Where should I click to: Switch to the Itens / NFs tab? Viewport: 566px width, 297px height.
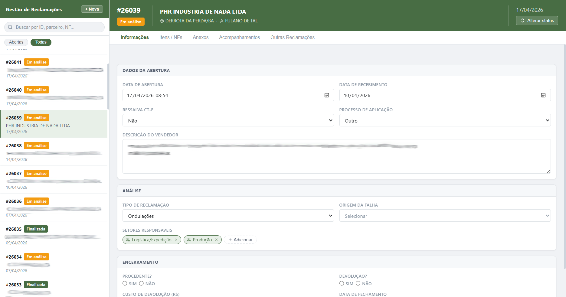(171, 38)
